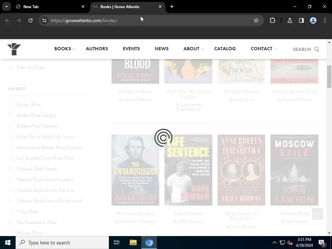
Task: Bookmark this page with star icon
Action: (256, 20)
